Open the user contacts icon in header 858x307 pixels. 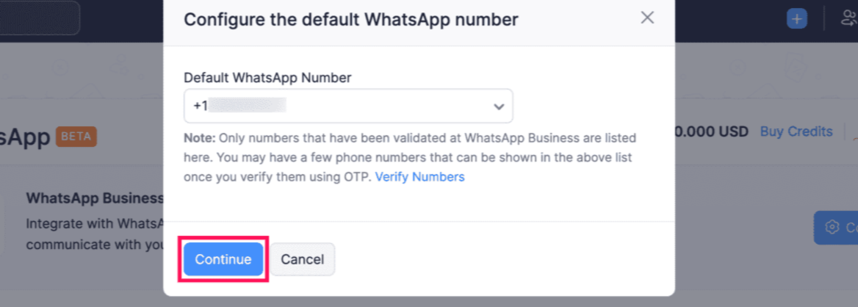coord(848,18)
